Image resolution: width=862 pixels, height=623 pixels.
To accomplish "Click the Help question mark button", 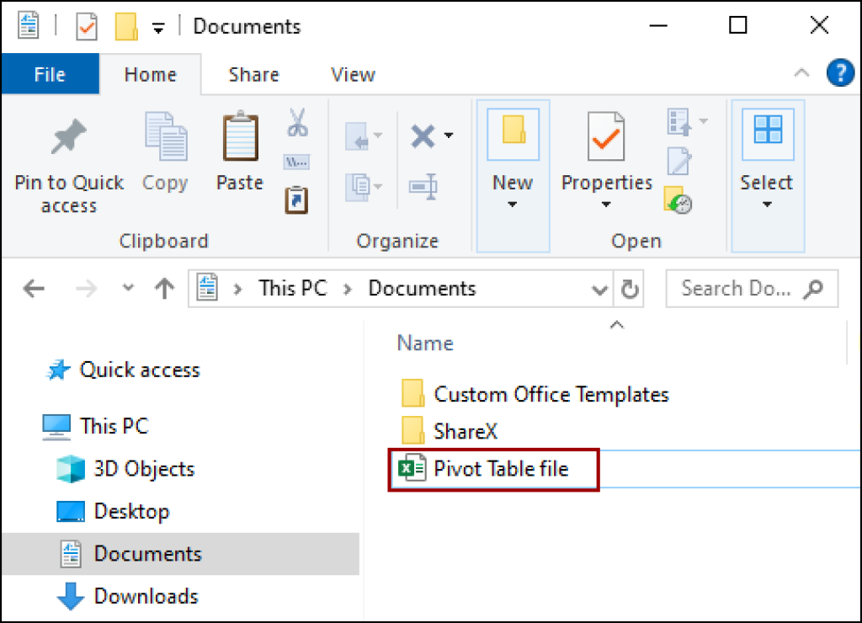I will point(840,72).
